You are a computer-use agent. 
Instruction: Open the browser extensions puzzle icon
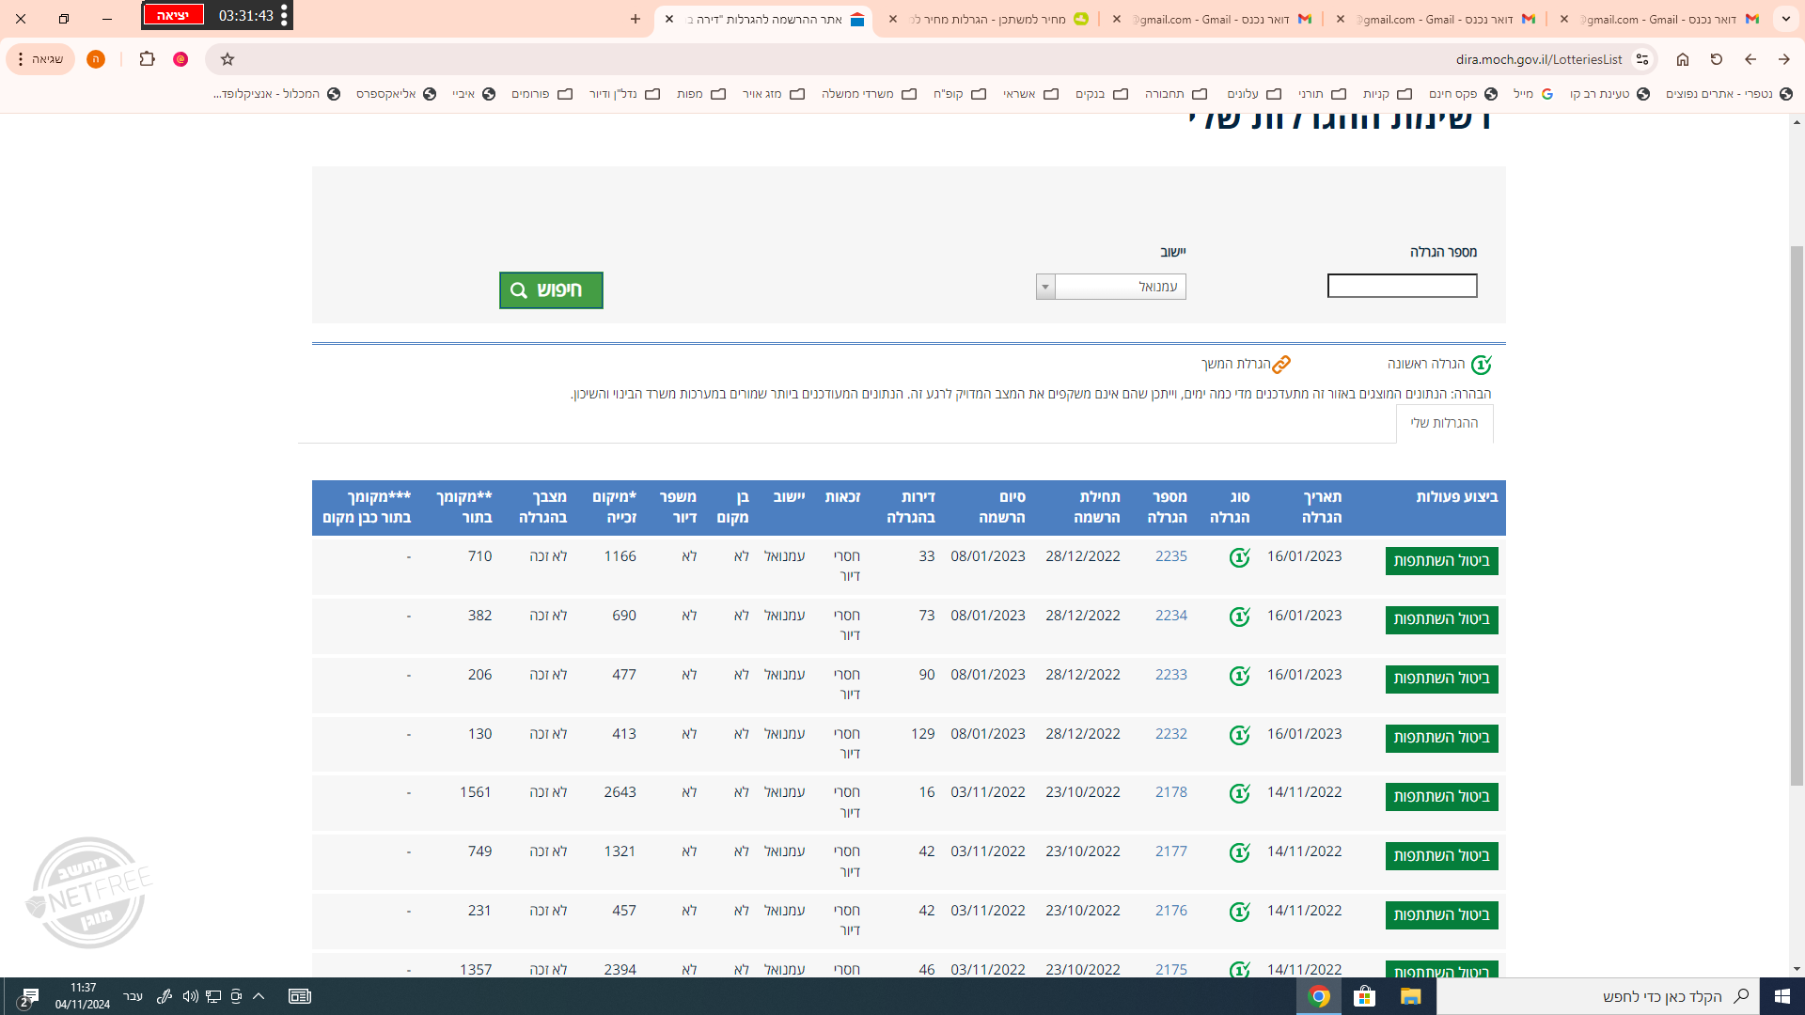pos(147,59)
